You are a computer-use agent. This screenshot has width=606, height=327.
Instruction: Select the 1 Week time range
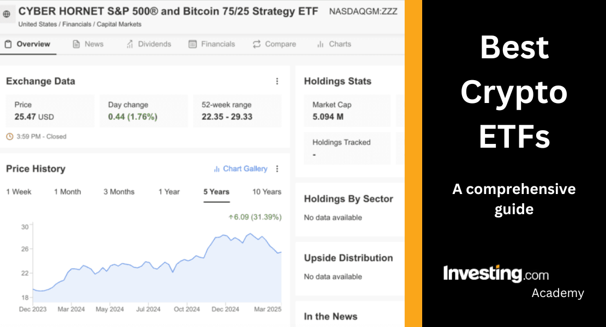pyautogui.click(x=19, y=192)
